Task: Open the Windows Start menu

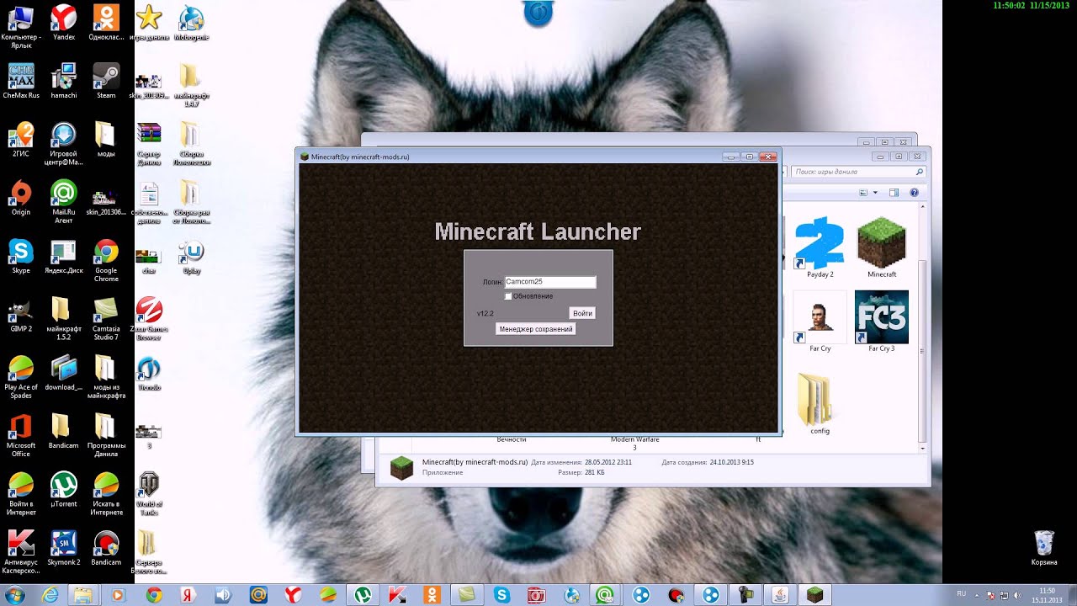Action: click(14, 595)
